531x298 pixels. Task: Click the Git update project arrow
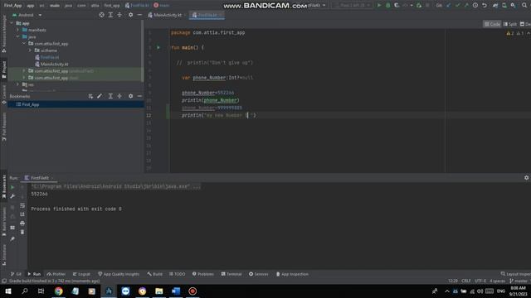pyautogui.click(x=449, y=6)
